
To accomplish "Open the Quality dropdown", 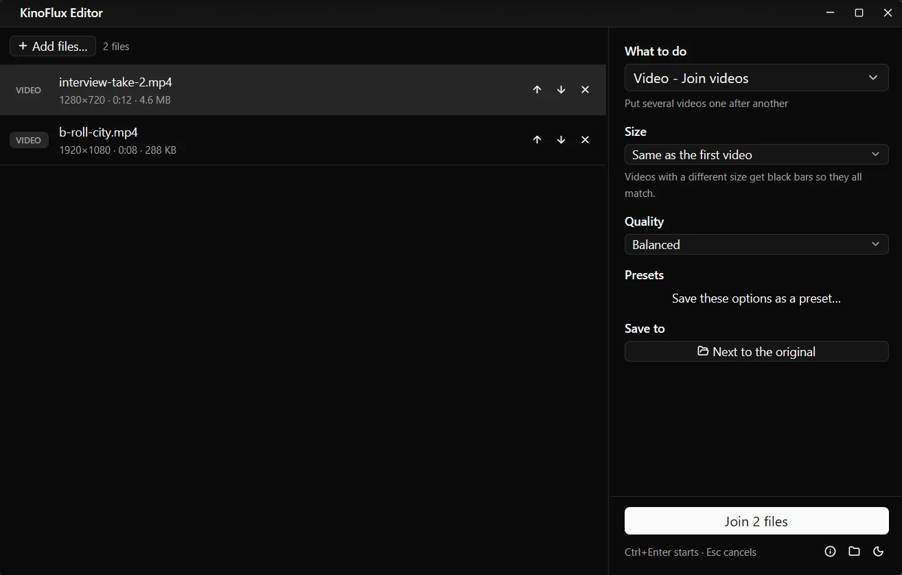I will pyautogui.click(x=756, y=244).
